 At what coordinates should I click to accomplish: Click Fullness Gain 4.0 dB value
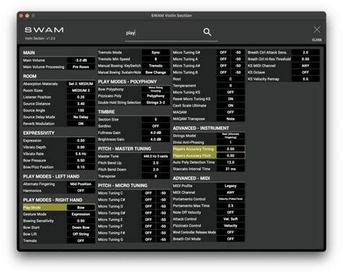(x=156, y=133)
